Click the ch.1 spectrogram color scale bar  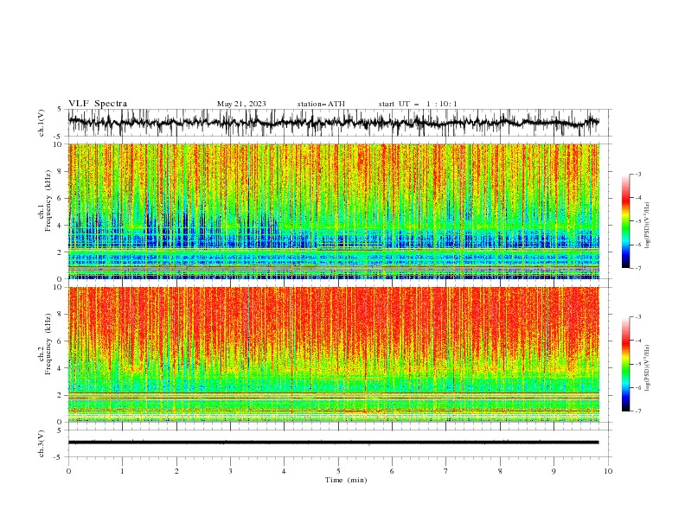(x=625, y=220)
